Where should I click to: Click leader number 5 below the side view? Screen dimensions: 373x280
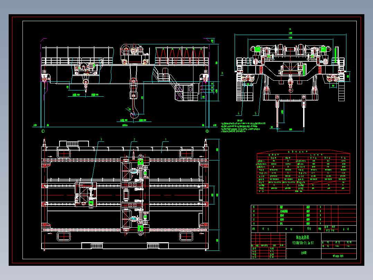[x=255, y=113]
